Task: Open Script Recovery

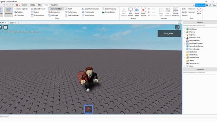Action: click(109, 9)
